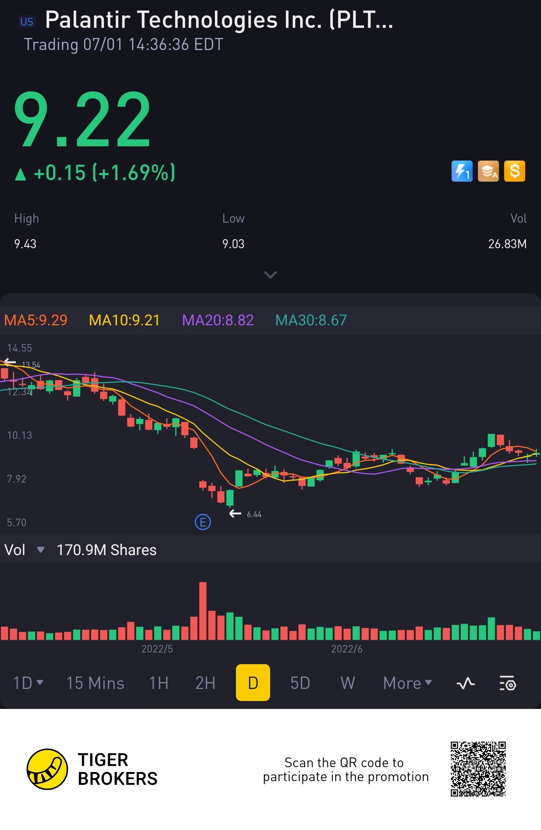The width and height of the screenshot is (541, 830).
Task: Open the earnings E marker on chart
Action: click(203, 522)
